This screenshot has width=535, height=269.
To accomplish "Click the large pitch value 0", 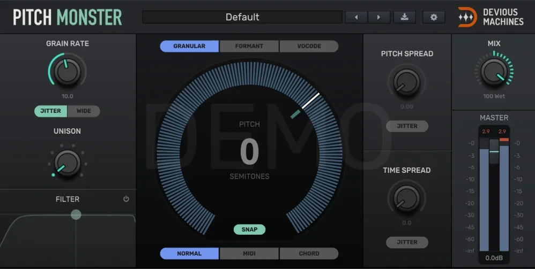I will click(x=249, y=152).
